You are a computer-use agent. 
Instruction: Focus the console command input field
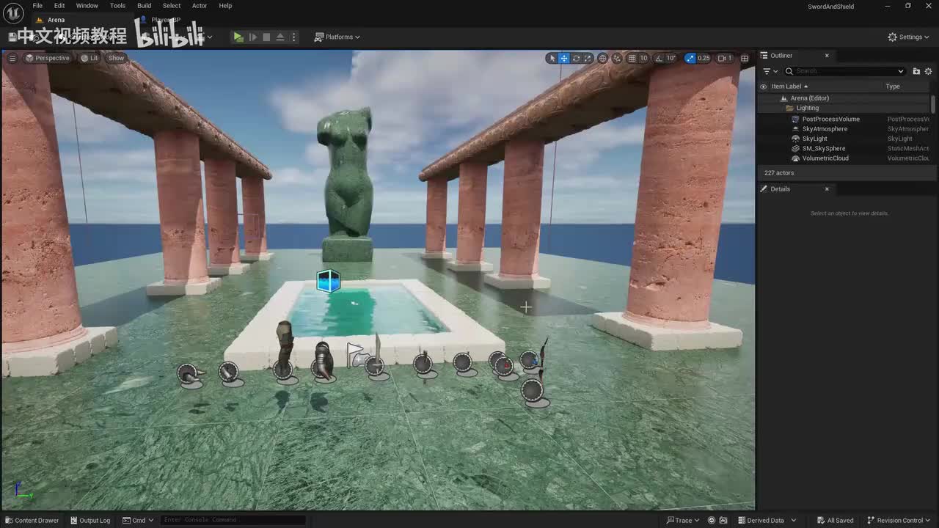click(x=232, y=521)
